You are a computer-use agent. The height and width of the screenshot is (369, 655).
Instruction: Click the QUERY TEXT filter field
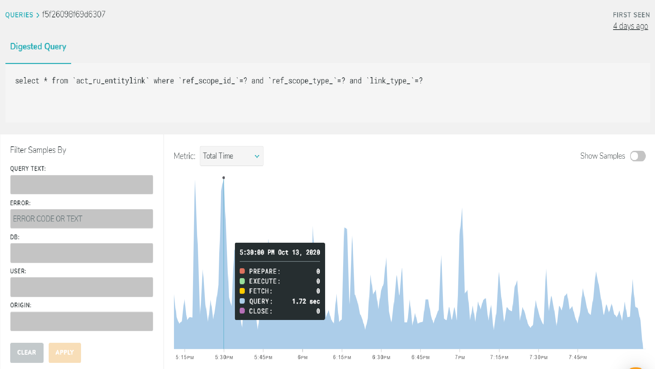click(x=81, y=185)
